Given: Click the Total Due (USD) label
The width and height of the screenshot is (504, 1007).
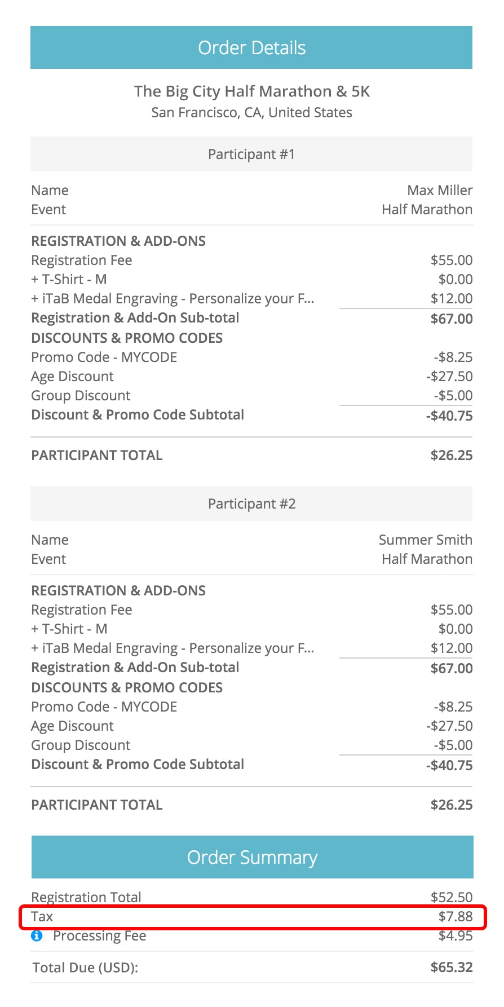Looking at the screenshot, I should (x=85, y=968).
